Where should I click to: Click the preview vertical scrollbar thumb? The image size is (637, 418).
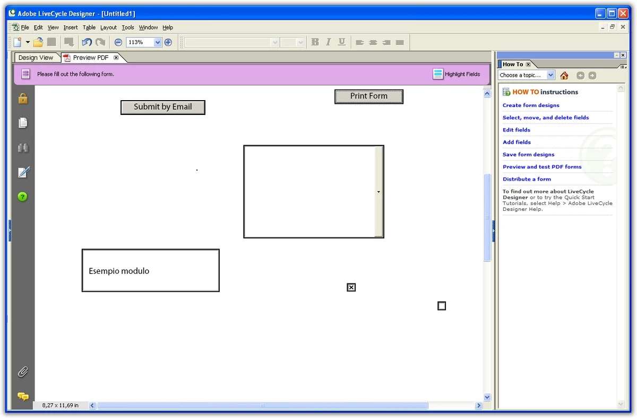(x=487, y=218)
